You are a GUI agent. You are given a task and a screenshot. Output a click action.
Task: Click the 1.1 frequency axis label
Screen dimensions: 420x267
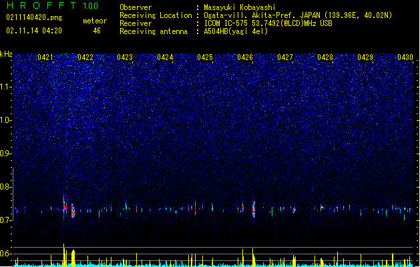5,87
